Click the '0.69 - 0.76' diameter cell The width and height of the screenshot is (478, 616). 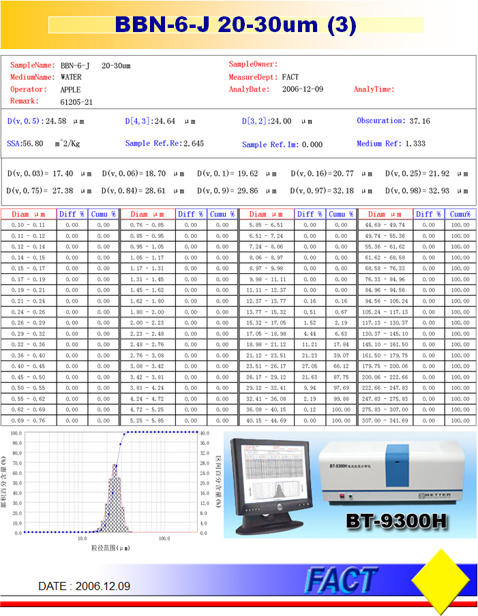(x=29, y=420)
